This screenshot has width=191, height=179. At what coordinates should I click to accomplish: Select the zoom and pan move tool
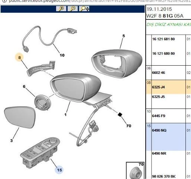point(84,9)
